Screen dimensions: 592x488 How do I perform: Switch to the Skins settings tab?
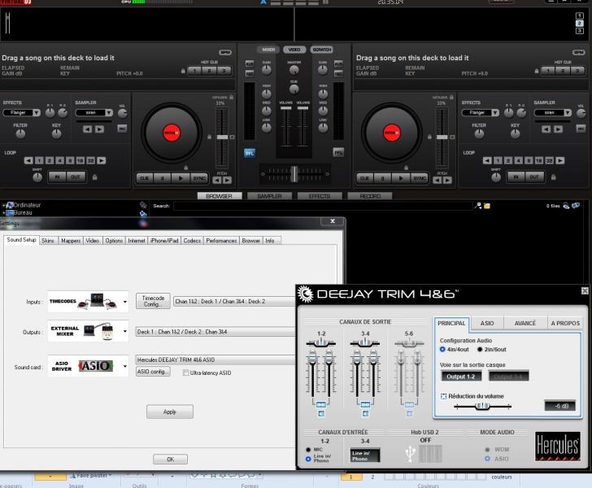pyautogui.click(x=49, y=241)
